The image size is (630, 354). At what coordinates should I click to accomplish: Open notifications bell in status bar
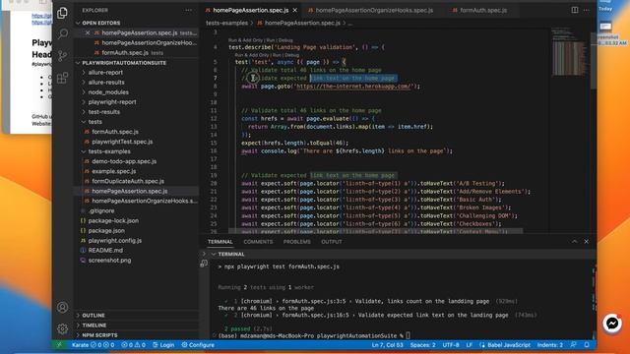[587, 345]
